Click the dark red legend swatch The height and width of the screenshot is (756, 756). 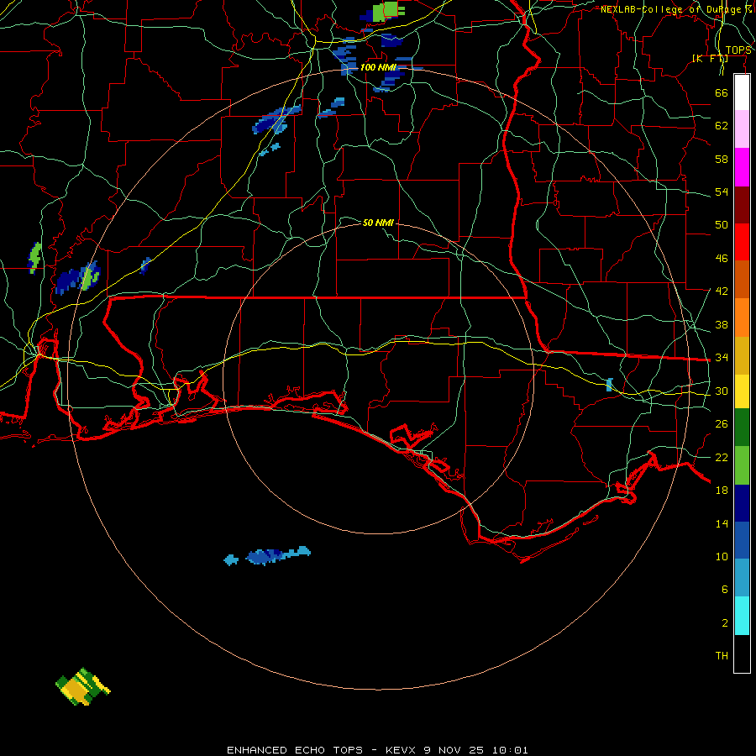(742, 205)
